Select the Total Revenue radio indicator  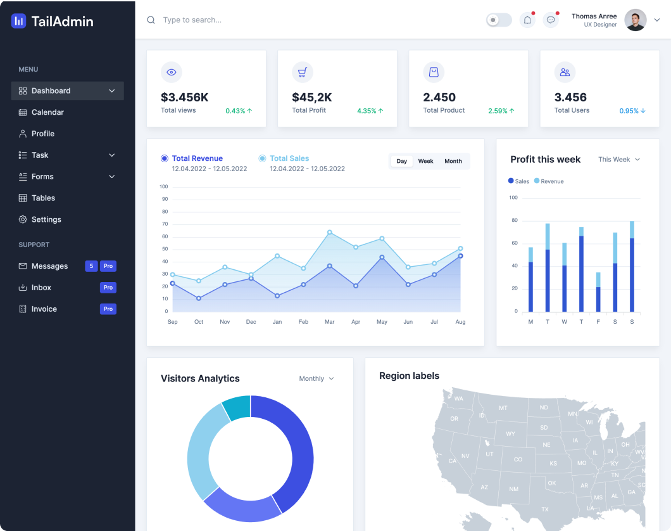pyautogui.click(x=165, y=158)
